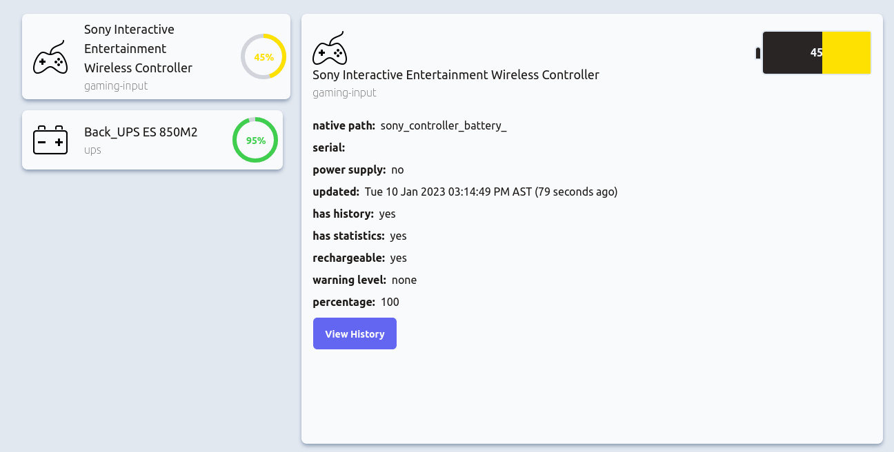Click the 45% circular battery gauge
The height and width of the screenshot is (452, 894).
[x=264, y=56]
